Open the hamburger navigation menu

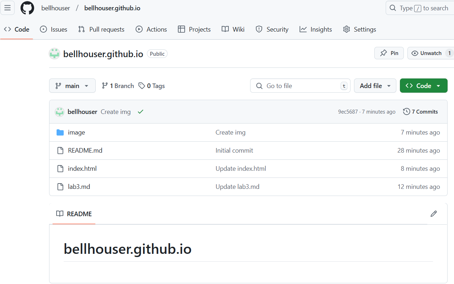pyautogui.click(x=7, y=8)
